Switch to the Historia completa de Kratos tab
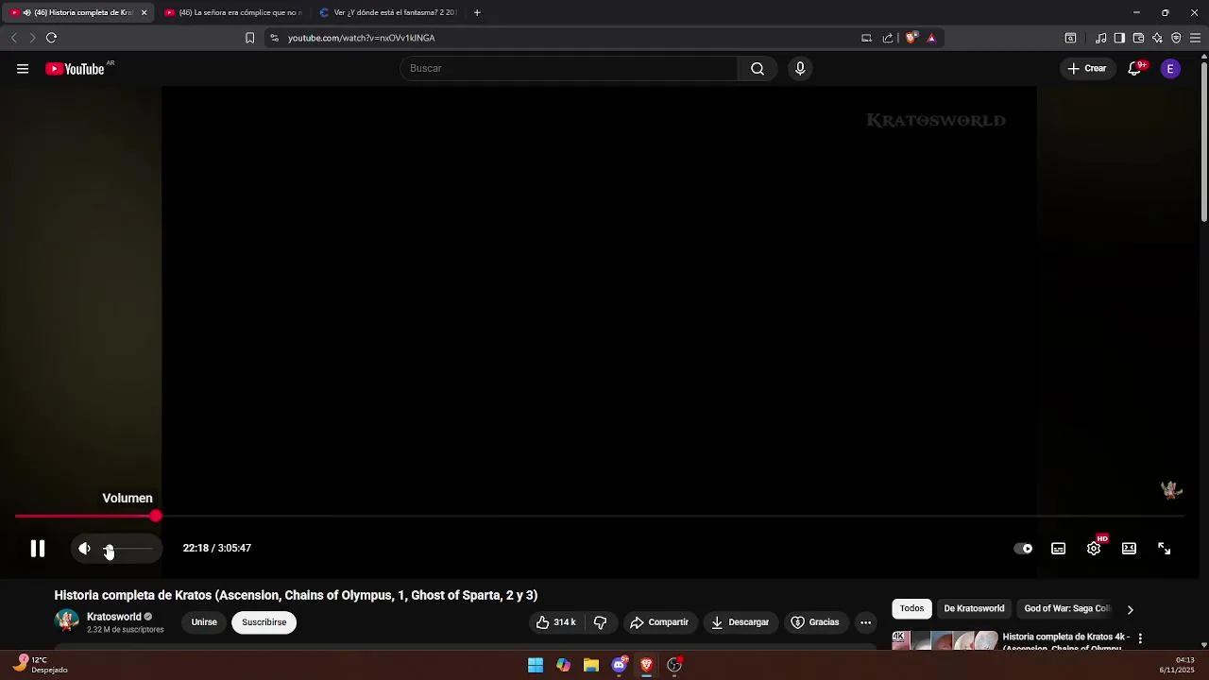 77,12
